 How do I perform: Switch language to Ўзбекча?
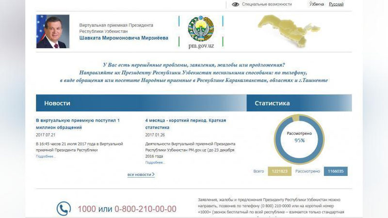[x=317, y=4]
